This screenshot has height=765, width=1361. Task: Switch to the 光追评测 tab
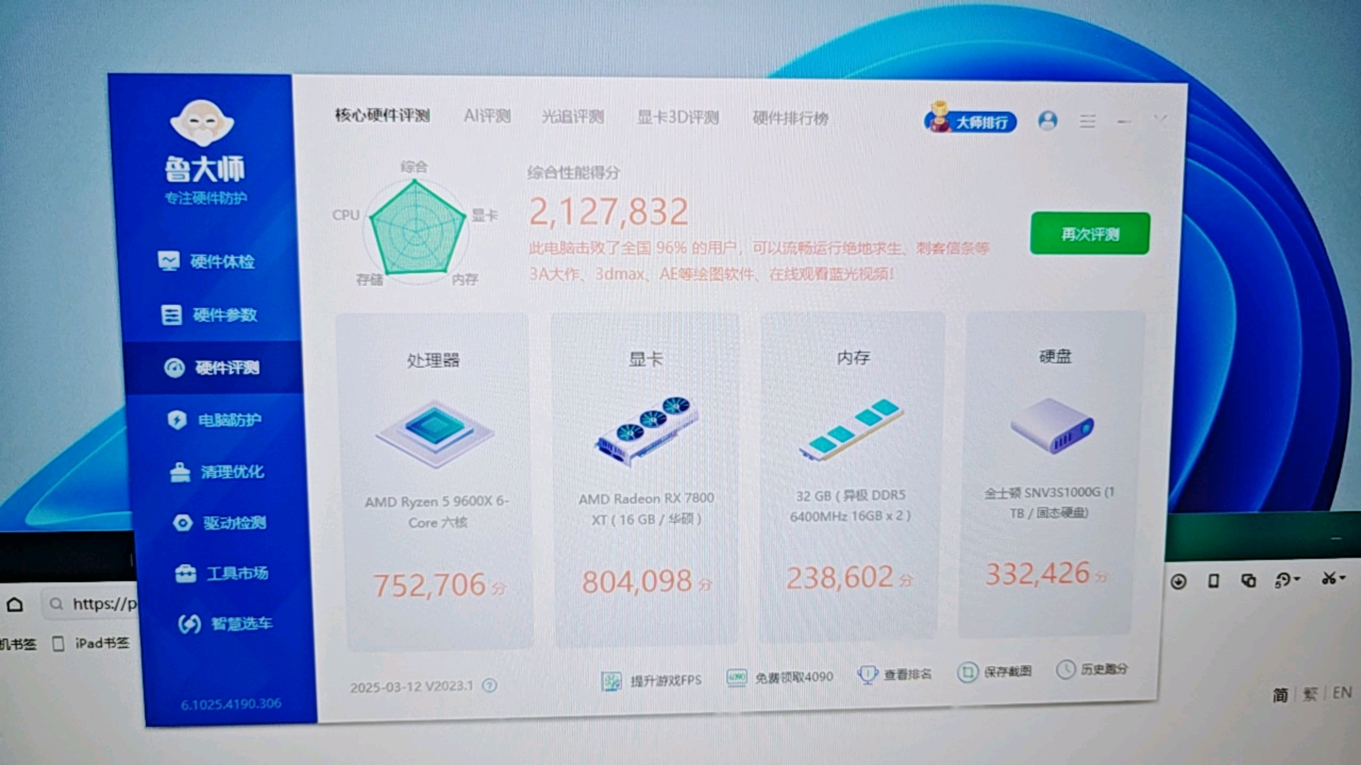click(x=572, y=117)
